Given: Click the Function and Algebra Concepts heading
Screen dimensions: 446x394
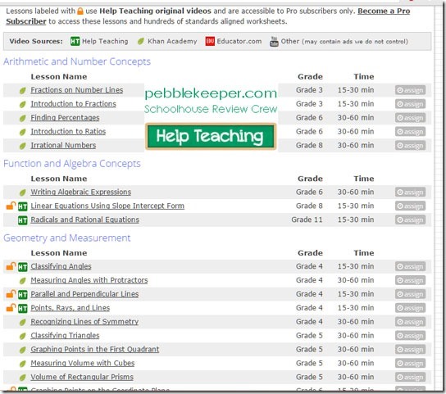Looking at the screenshot, I should coord(72,164).
